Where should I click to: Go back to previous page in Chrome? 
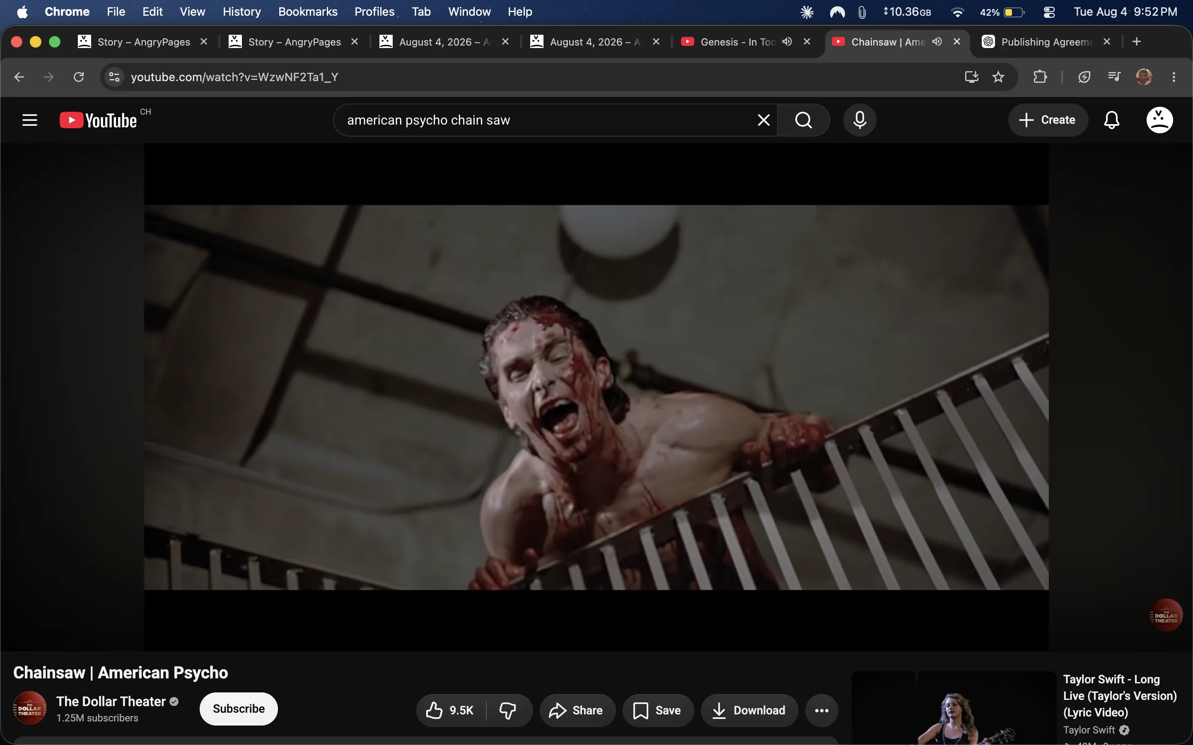coord(19,77)
